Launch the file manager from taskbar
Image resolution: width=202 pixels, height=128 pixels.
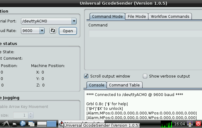[x=14, y=124]
